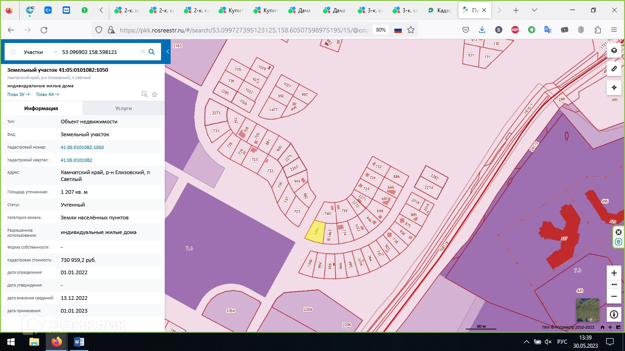Image resolution: width=625 pixels, height=351 pixels.
Task: Zoom in on the map
Action: coord(614,273)
